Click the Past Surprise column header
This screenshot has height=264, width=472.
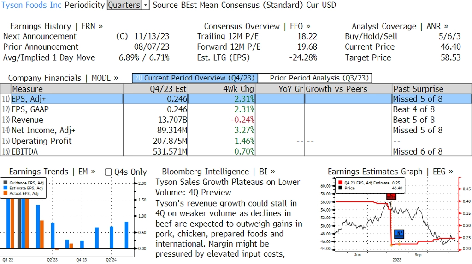[432, 89]
